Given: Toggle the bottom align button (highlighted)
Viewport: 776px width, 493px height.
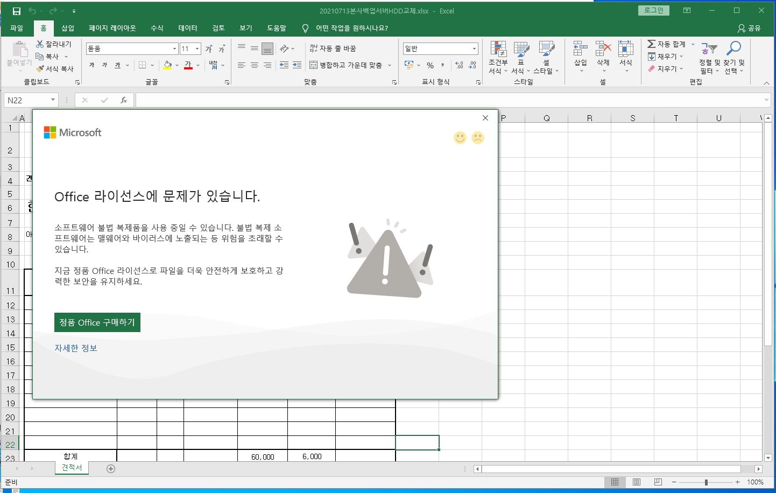Looking at the screenshot, I should pyautogui.click(x=267, y=48).
